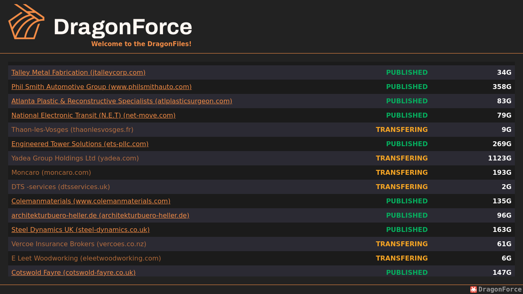This screenshot has width=523, height=294.
Task: Click PUBLISHED status for Steel Dynamics UK
Action: (x=407, y=229)
